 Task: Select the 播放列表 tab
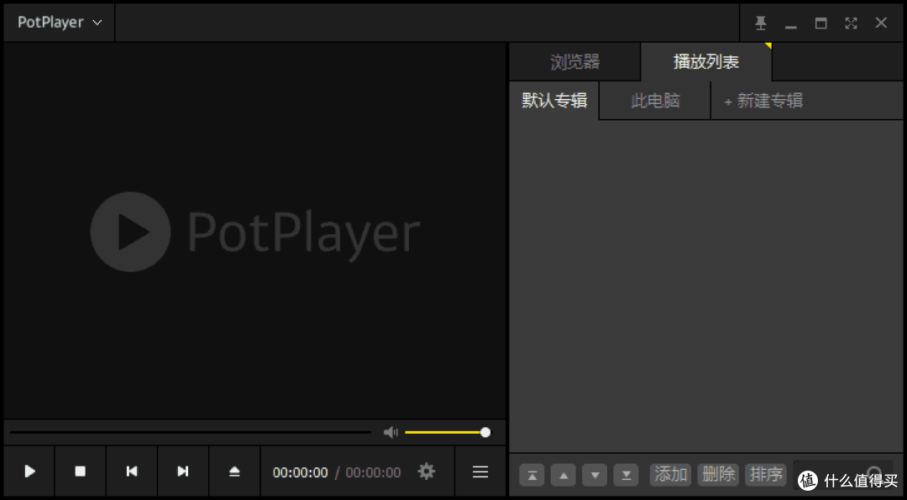coord(706,62)
